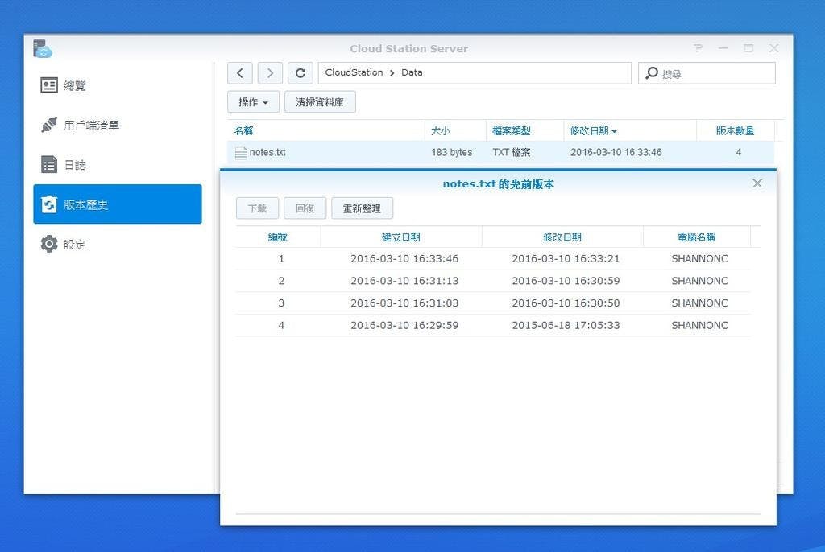Close the notes.txt previous versions panel
This screenshot has width=825, height=552.
tap(757, 183)
